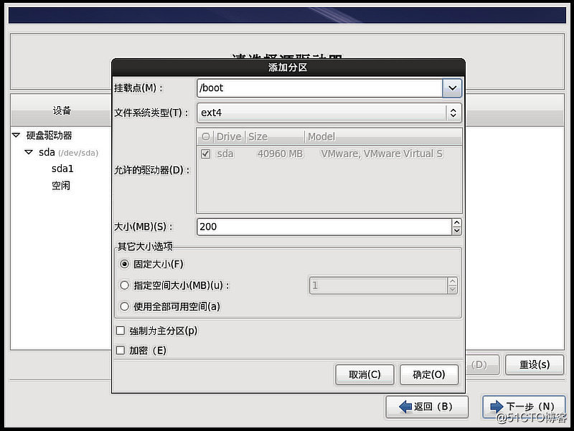
Task: Click the 重设(s) reset button
Action: 535,364
